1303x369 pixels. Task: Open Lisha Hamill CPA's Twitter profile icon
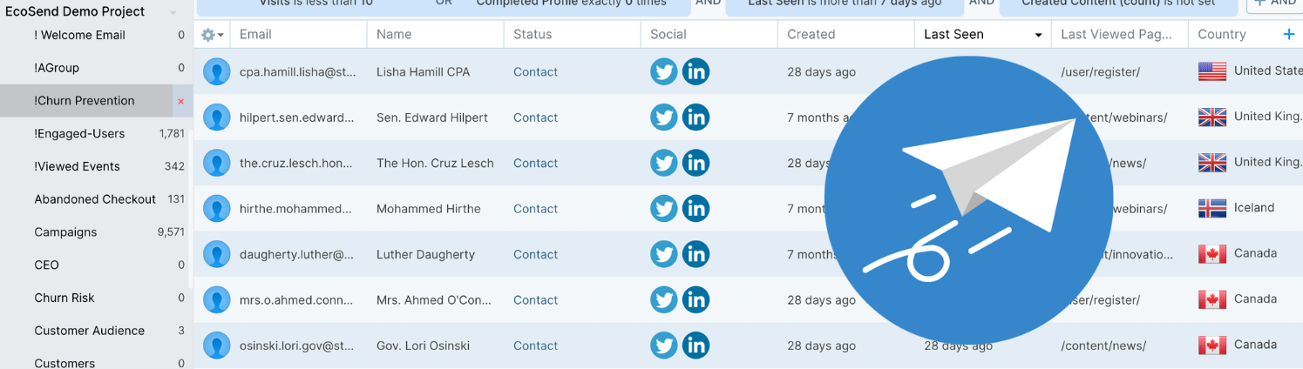coord(664,71)
